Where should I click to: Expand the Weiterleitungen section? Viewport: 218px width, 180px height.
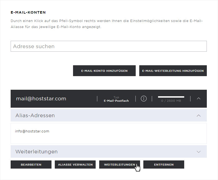(x=199, y=152)
